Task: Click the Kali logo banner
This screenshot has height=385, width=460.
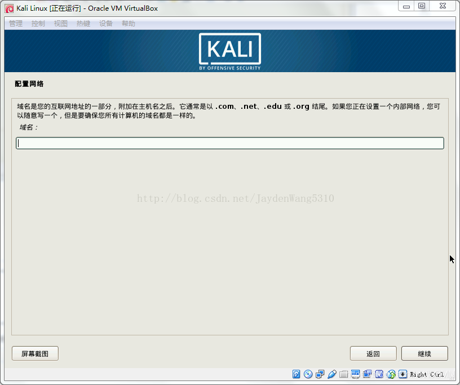Action: [x=230, y=51]
